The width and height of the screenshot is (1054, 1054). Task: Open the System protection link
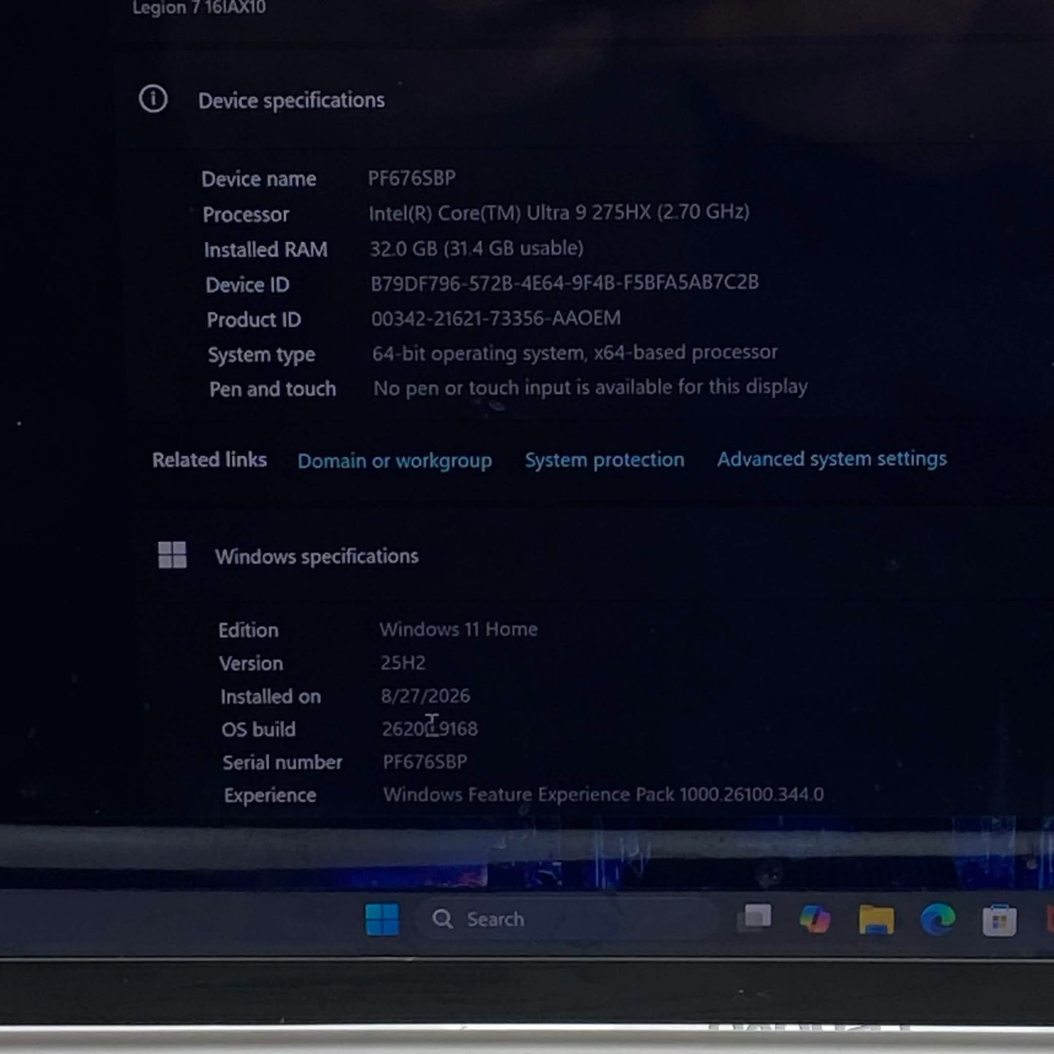click(605, 460)
